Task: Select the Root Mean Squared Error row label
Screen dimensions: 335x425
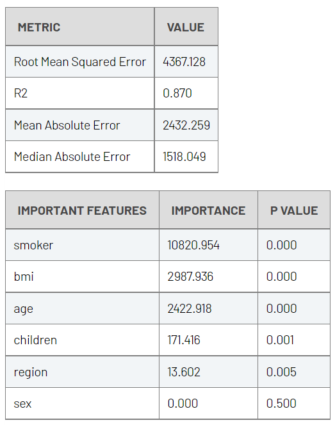Action: coord(80,62)
